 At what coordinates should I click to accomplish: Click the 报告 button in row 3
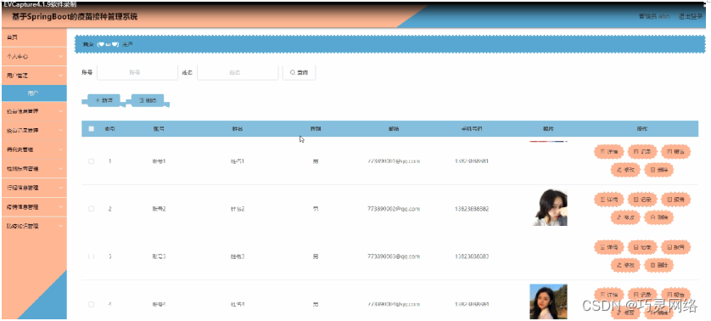[675, 247]
